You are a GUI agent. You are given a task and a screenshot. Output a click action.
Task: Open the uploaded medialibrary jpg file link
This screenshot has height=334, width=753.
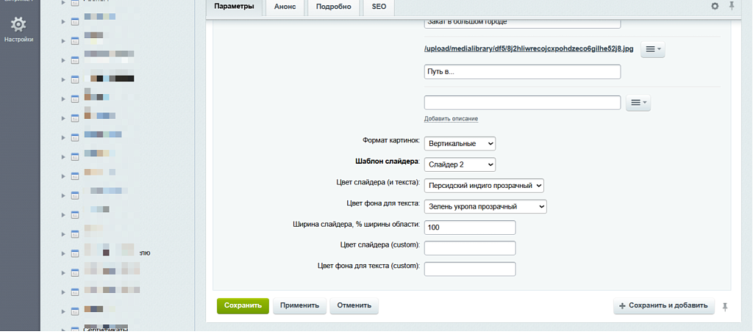(x=528, y=49)
